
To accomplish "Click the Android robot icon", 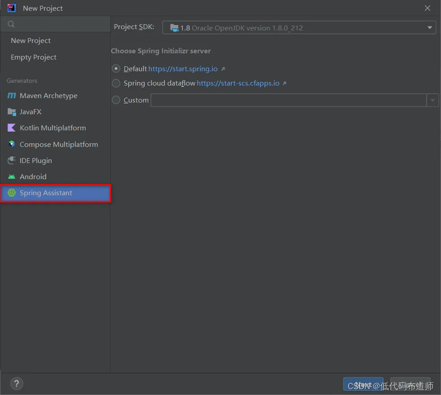I will pyautogui.click(x=12, y=177).
